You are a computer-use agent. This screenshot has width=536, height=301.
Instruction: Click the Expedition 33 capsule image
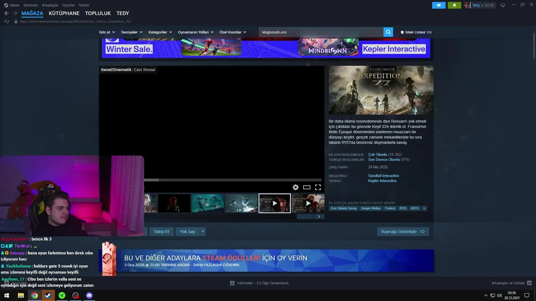tap(381, 90)
